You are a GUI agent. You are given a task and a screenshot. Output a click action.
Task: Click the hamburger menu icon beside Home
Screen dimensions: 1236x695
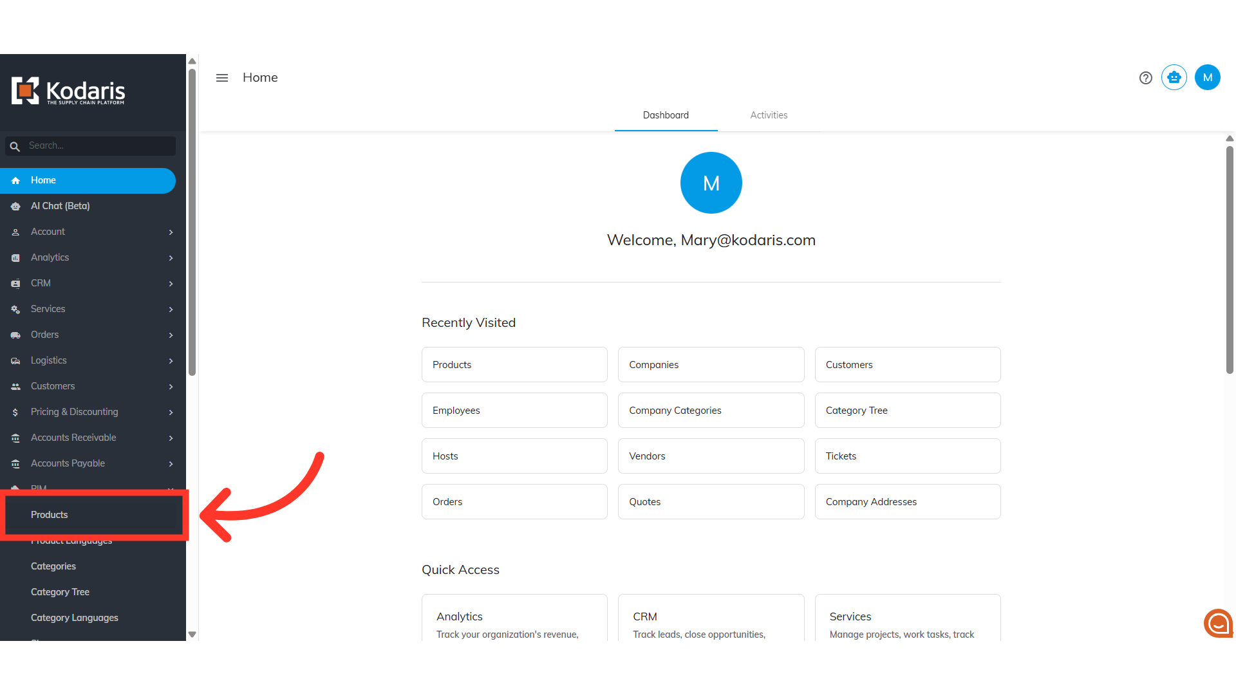pyautogui.click(x=222, y=78)
